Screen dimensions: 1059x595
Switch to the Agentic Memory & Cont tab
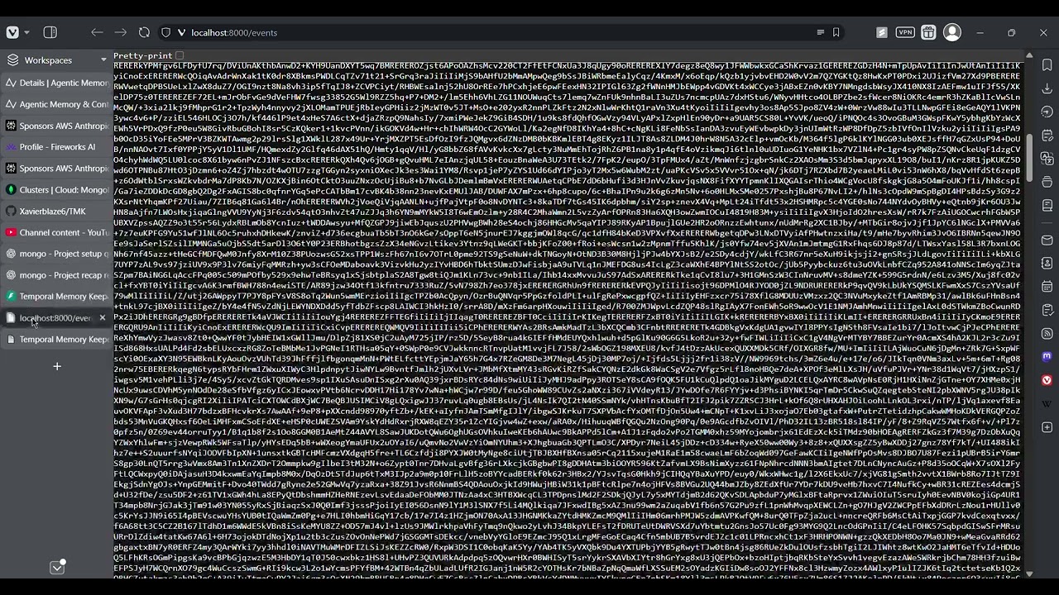coord(56,104)
